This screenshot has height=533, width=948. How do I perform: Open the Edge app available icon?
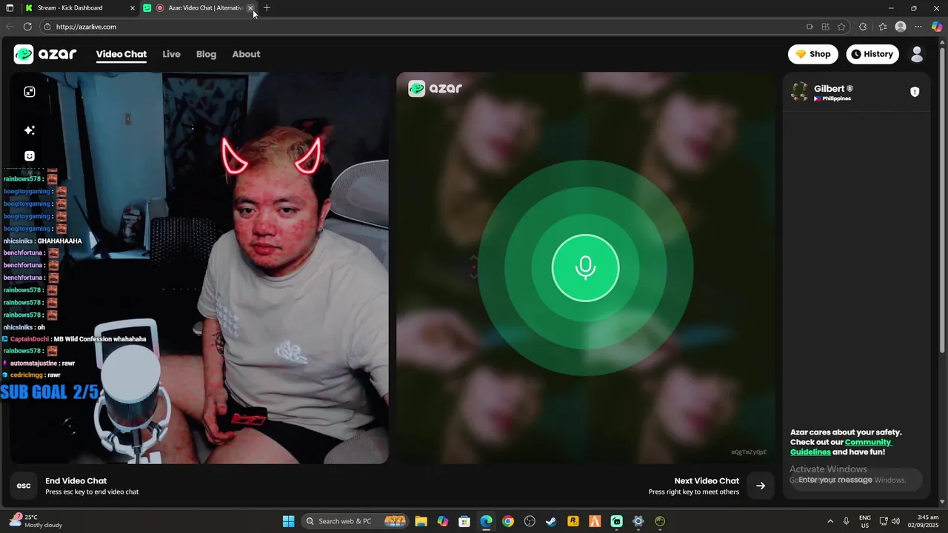point(825,27)
